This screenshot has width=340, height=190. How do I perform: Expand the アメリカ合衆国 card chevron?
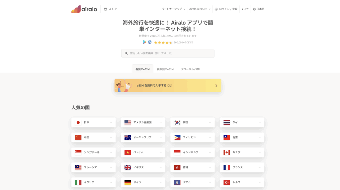point(160,123)
